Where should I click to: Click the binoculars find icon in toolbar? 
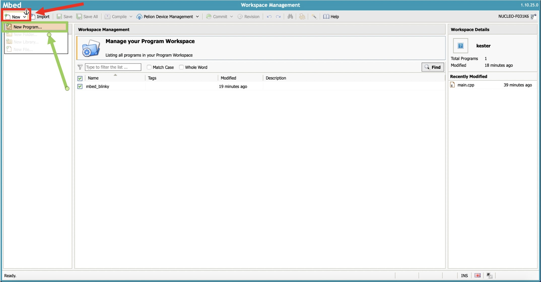(290, 17)
